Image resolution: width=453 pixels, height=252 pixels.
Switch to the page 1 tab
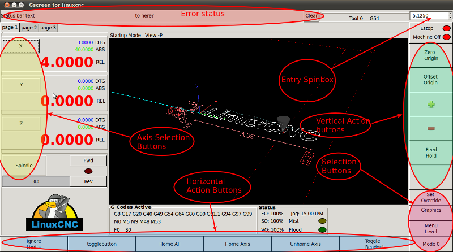click(x=10, y=27)
